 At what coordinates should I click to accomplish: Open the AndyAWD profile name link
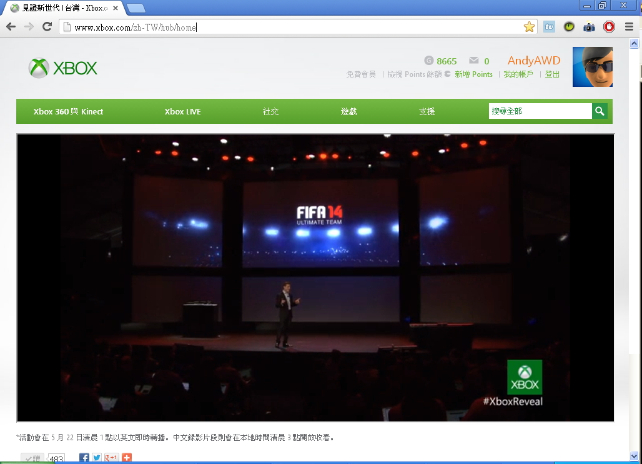pos(534,61)
